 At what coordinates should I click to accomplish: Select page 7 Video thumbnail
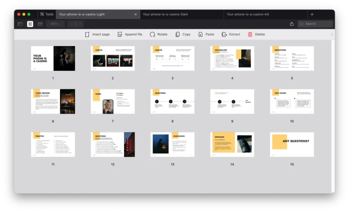pyautogui.click(x=113, y=101)
